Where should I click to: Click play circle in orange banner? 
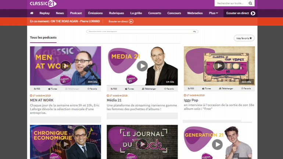coord(131,21)
